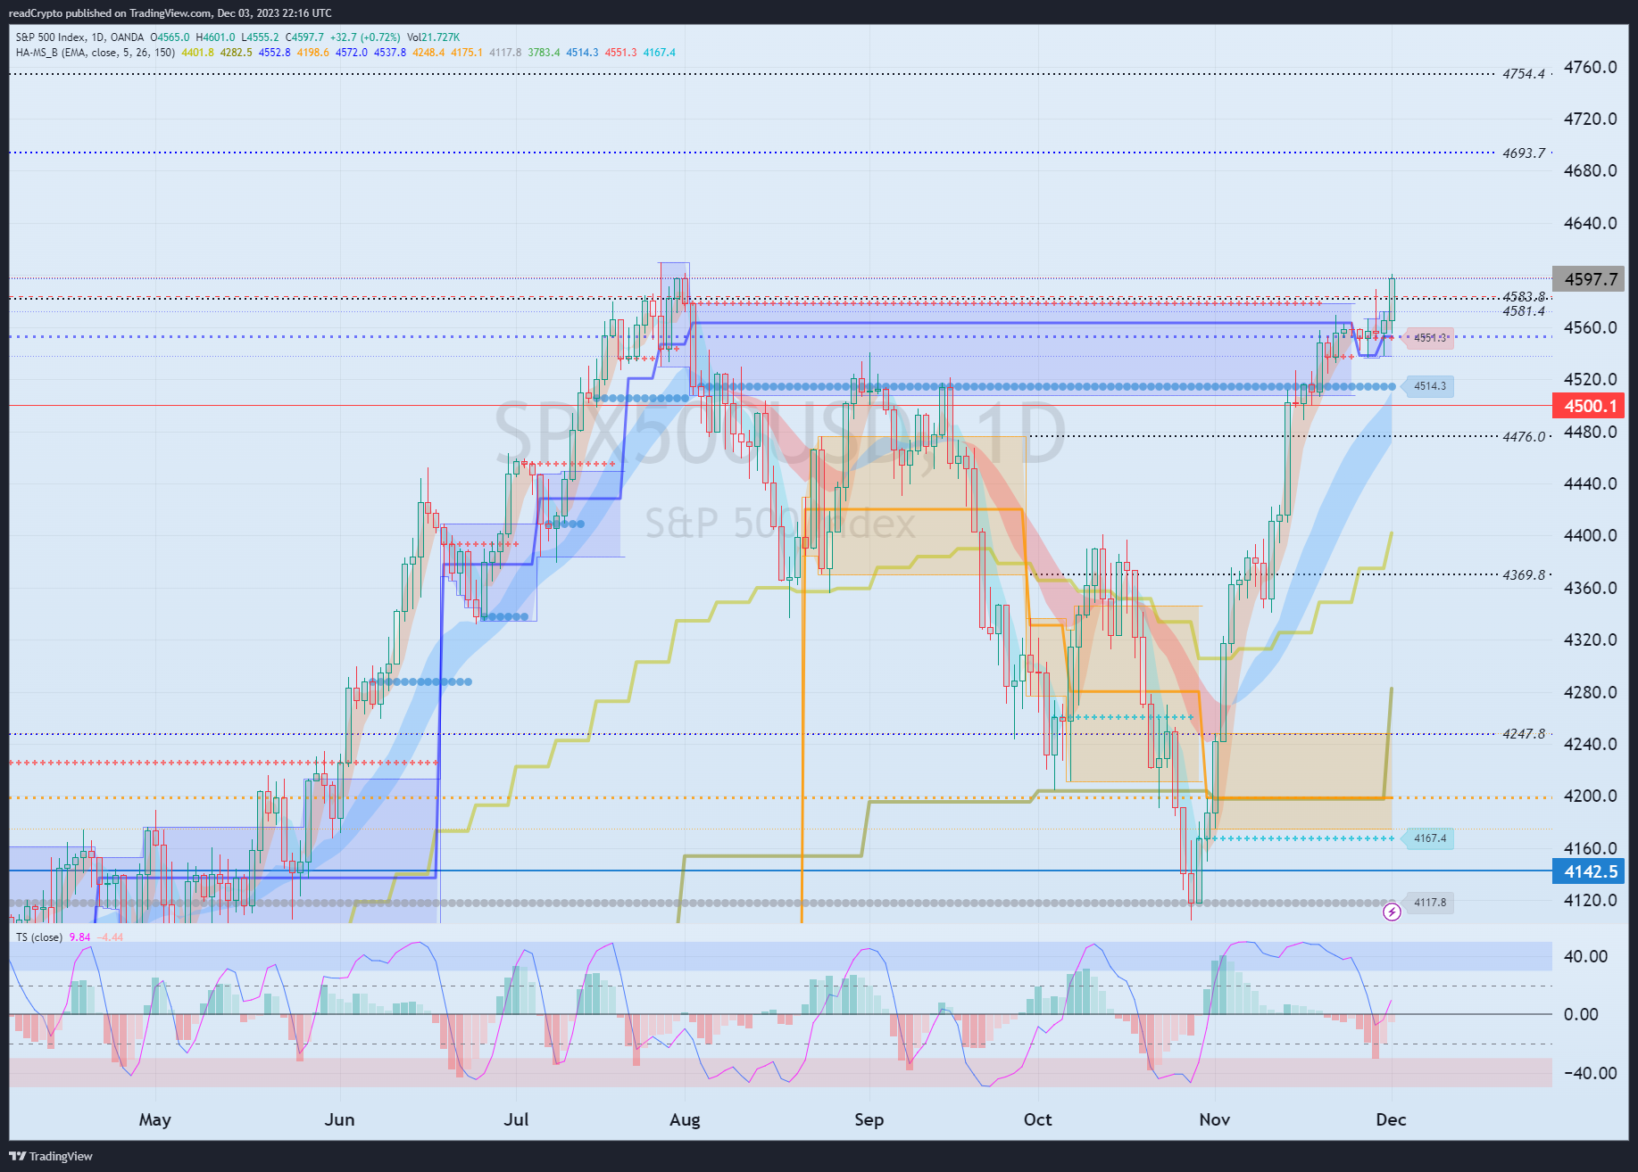The width and height of the screenshot is (1638, 1172).
Task: Click the Jul label on the time axis
Action: [516, 1120]
